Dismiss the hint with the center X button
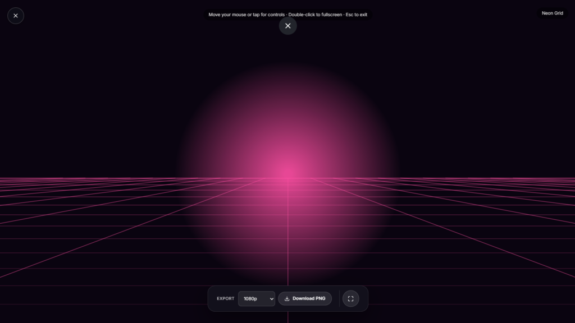The height and width of the screenshot is (323, 575). pyautogui.click(x=288, y=26)
